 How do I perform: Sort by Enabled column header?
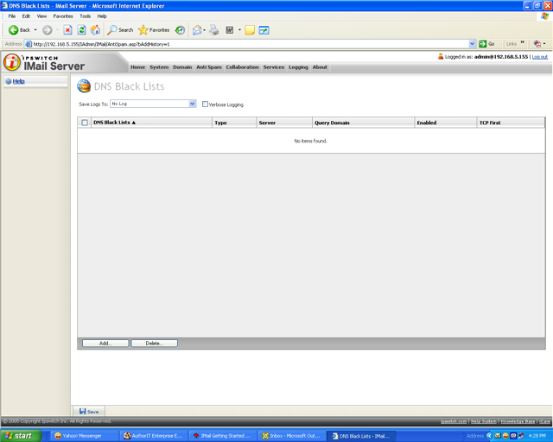pos(446,123)
